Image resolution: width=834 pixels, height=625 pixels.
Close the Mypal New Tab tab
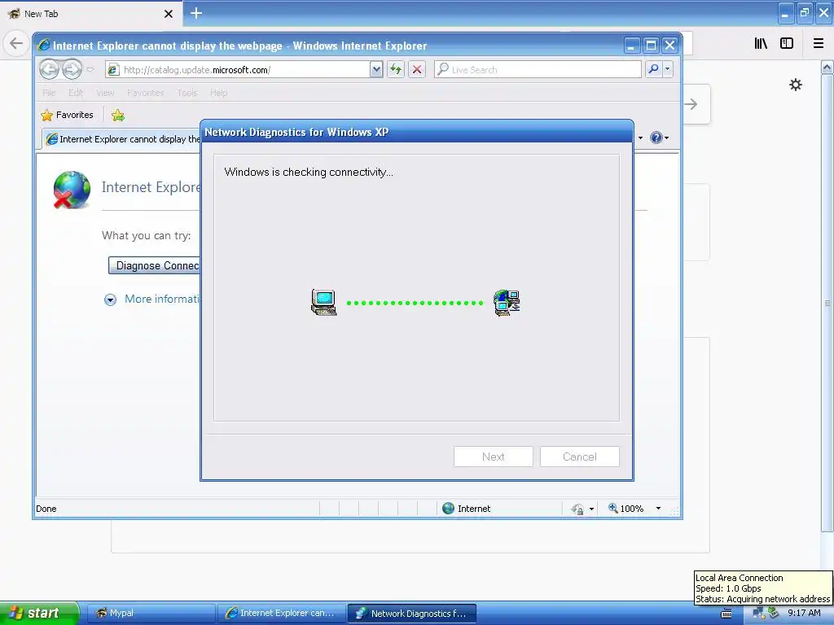tap(169, 14)
